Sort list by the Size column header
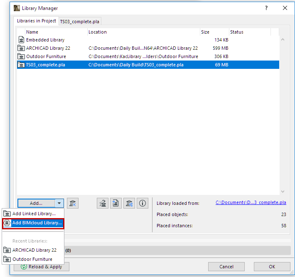Viewport: 295px width, 277px height. pos(214,32)
